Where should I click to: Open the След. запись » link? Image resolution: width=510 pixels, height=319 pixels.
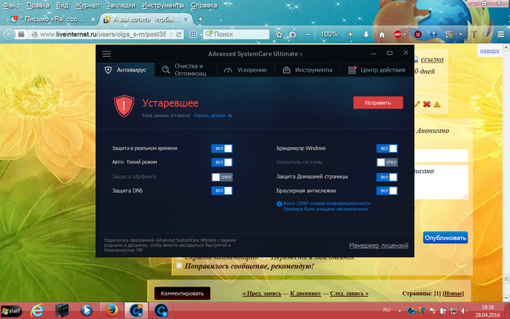349,293
